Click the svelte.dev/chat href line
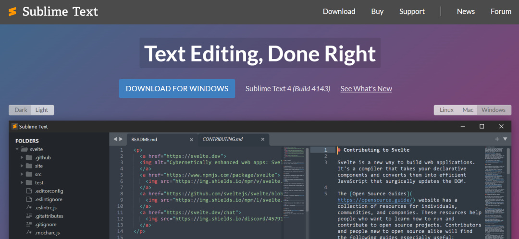The image size is (519, 239). click(x=191, y=213)
